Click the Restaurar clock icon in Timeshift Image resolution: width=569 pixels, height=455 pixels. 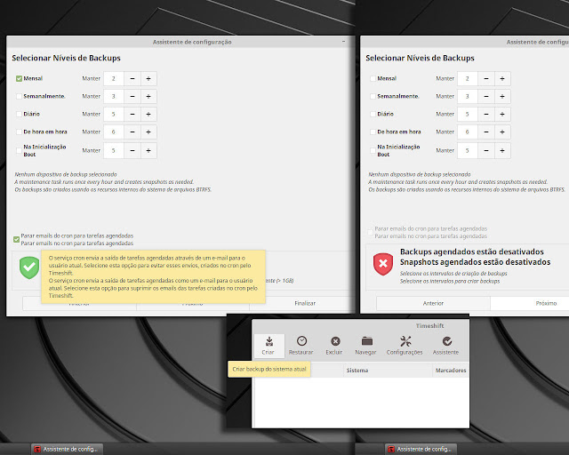coord(301,341)
